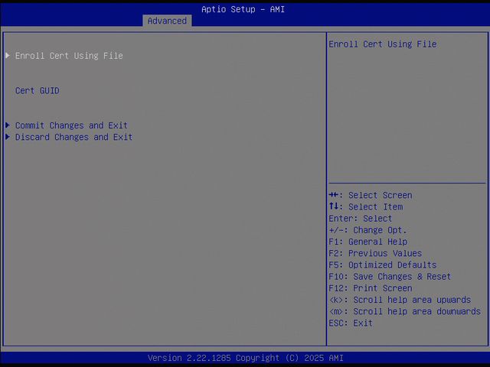The height and width of the screenshot is (367, 490).
Task: Choose Commit Changes and Exit
Action: coord(71,125)
